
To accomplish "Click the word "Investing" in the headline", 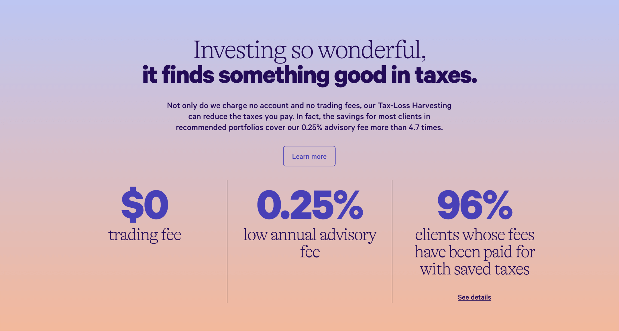I will pyautogui.click(x=240, y=50).
